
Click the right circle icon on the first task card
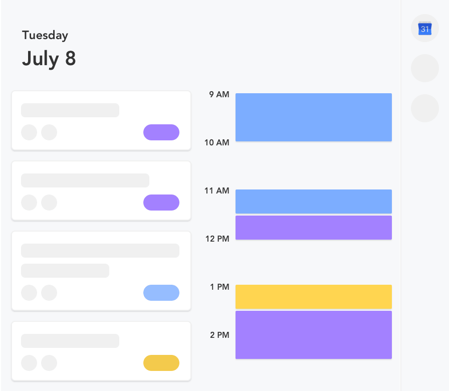(49, 132)
